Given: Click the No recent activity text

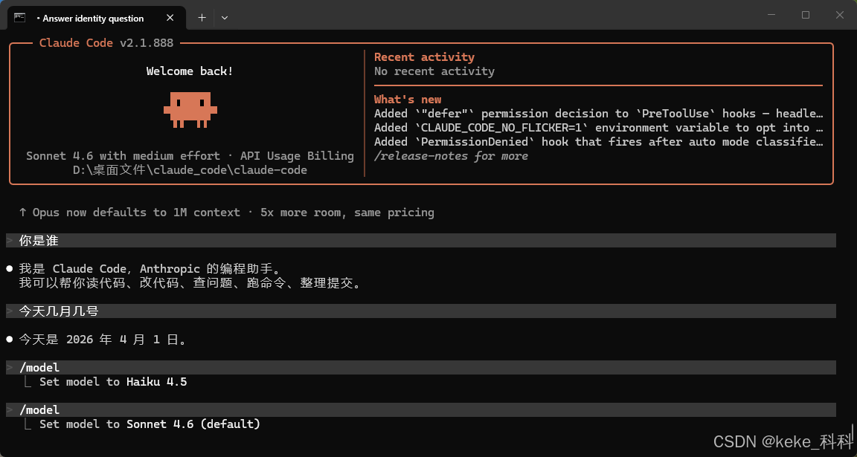Looking at the screenshot, I should point(434,71).
